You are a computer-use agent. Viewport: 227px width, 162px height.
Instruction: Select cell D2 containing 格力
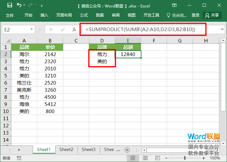pyautogui.click(x=102, y=54)
